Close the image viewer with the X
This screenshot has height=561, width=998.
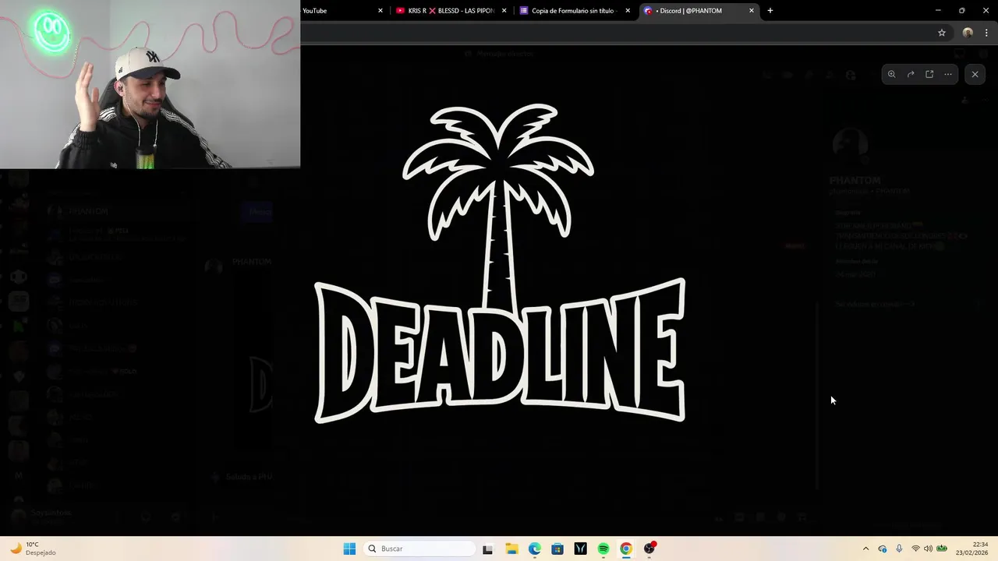pyautogui.click(x=975, y=74)
